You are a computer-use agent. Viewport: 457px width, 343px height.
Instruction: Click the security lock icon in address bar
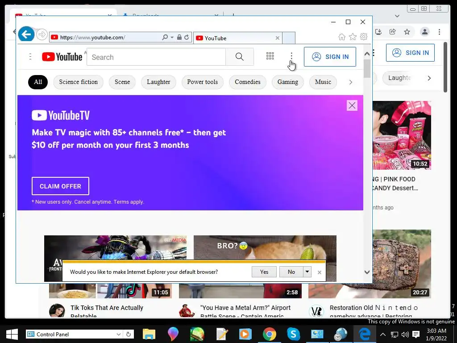(179, 38)
